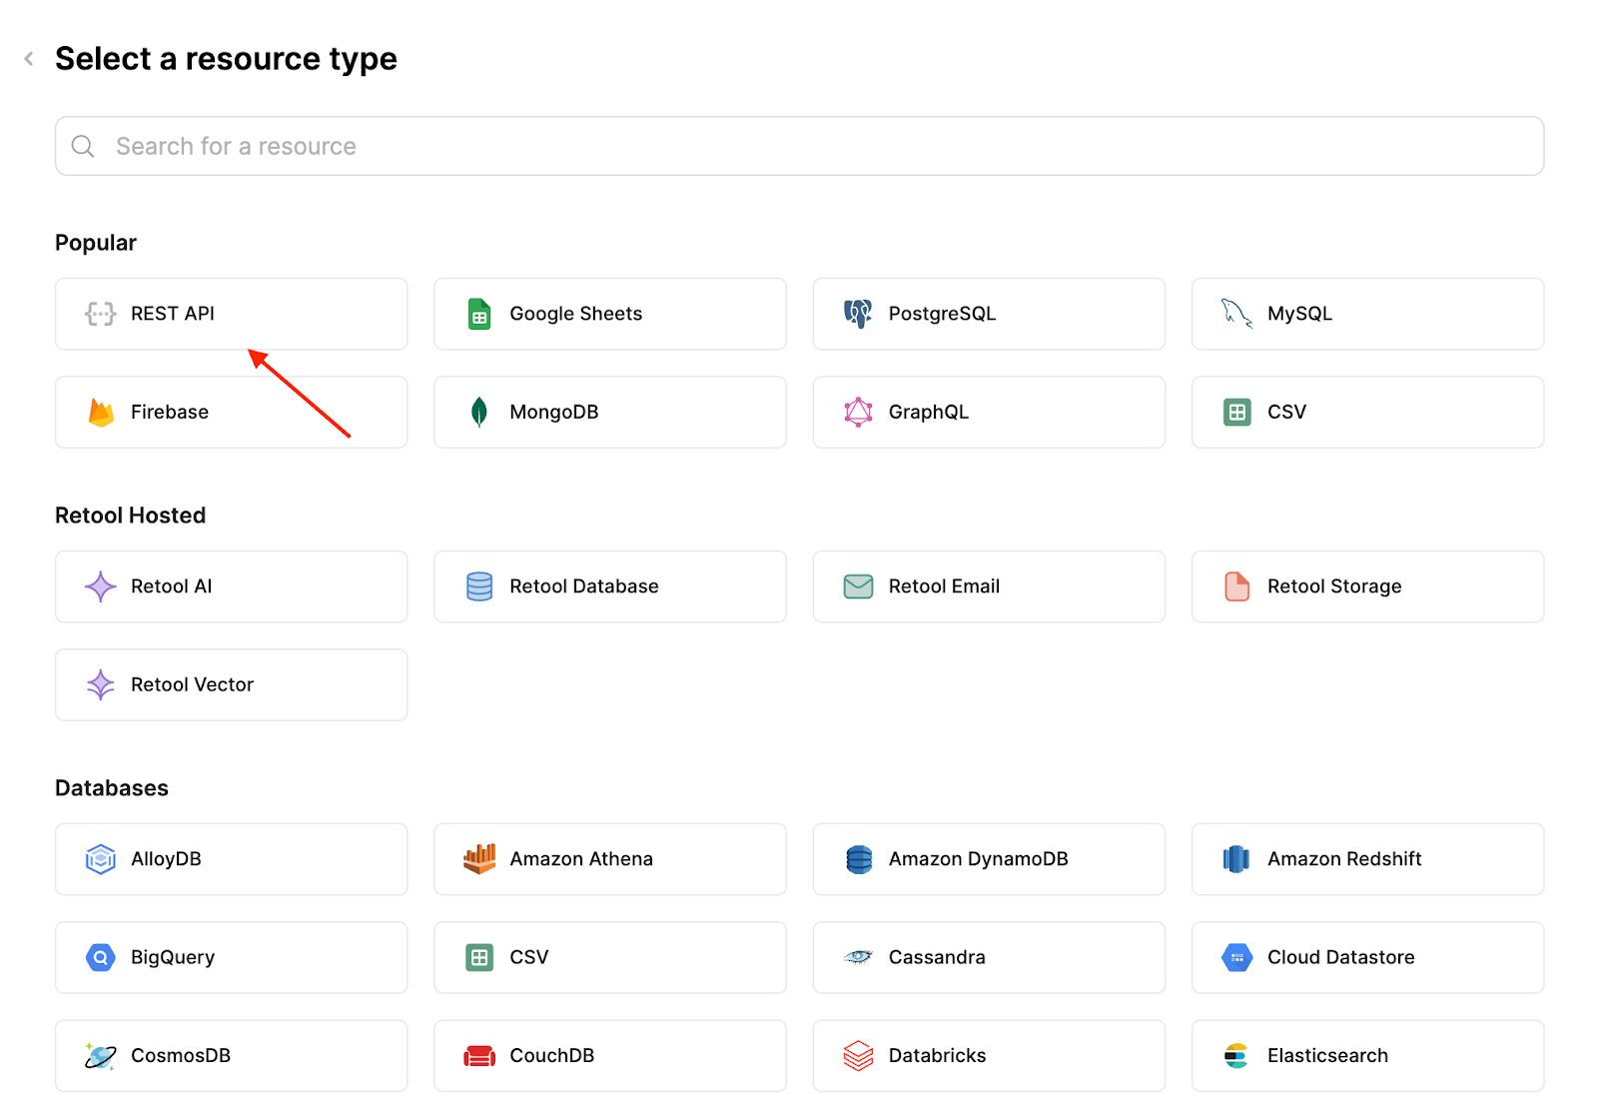Viewport: 1598px width, 1105px height.
Task: Select the MongoDB resource
Action: tap(609, 412)
